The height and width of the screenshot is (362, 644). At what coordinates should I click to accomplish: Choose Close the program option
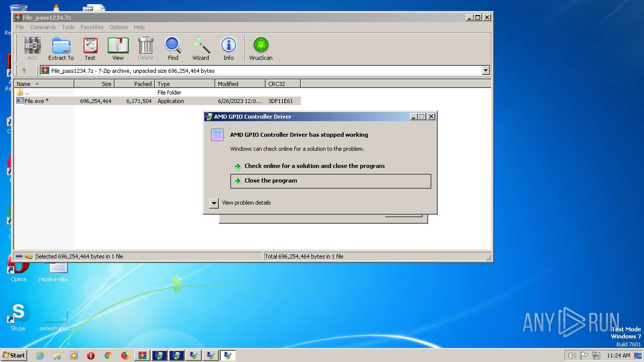tap(331, 181)
